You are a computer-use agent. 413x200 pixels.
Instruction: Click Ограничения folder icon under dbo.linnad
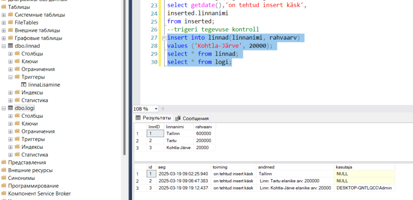point(17,69)
